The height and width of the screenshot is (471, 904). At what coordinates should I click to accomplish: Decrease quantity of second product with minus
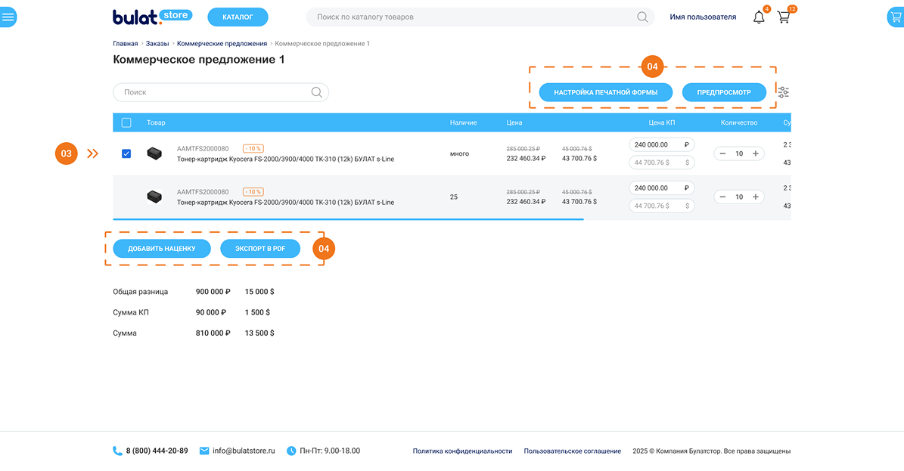[x=723, y=197]
